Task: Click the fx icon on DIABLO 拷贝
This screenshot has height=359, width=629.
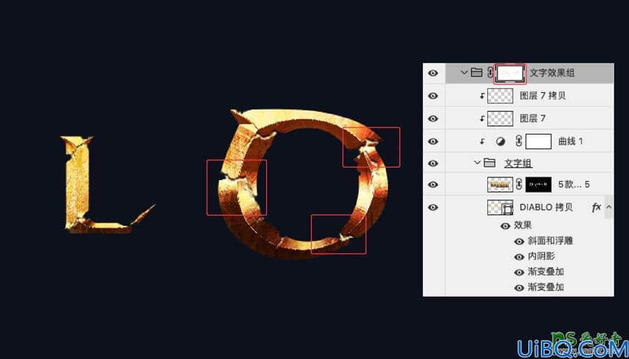Action: (x=596, y=207)
